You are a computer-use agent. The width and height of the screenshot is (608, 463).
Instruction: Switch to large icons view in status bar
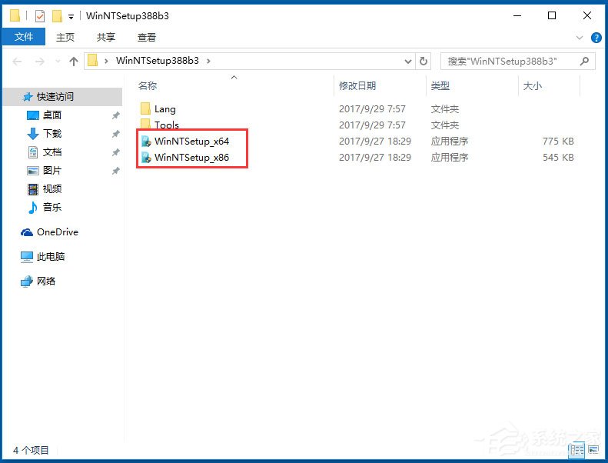[x=593, y=450]
